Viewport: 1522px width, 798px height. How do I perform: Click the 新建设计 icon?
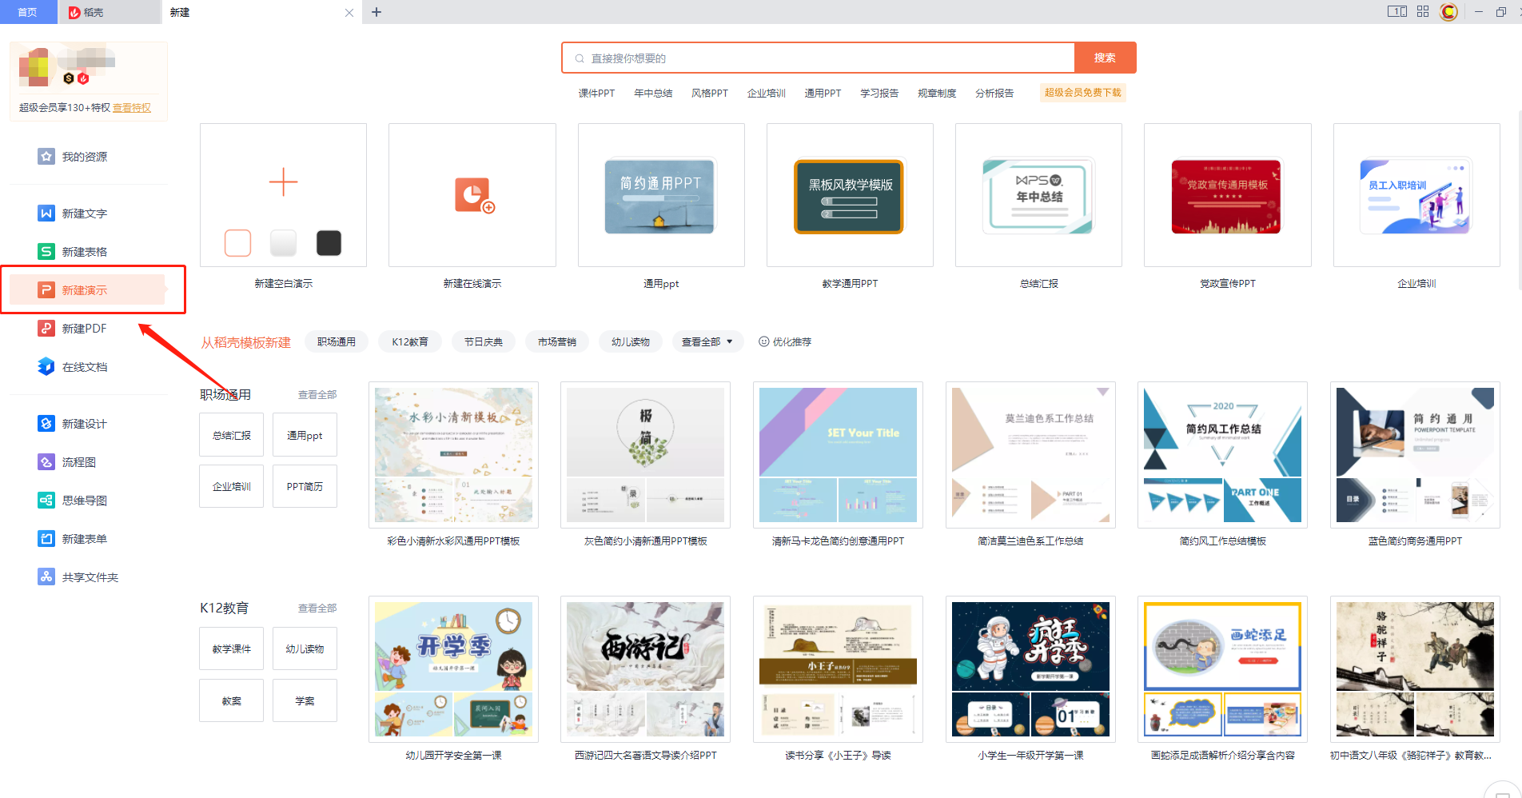click(x=46, y=423)
